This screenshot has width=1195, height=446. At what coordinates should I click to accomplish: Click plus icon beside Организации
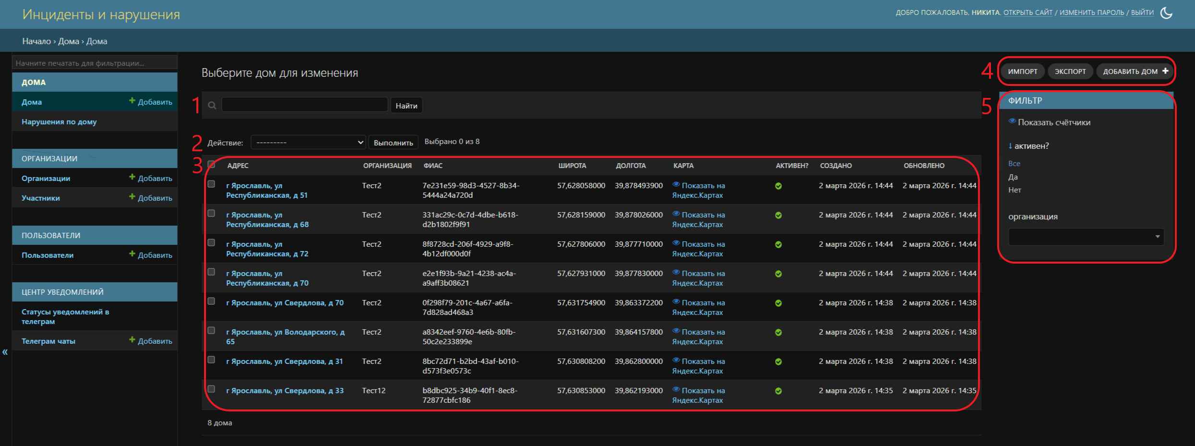click(x=132, y=177)
